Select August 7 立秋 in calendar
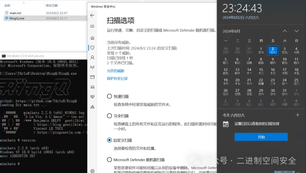 click(x=249, y=61)
